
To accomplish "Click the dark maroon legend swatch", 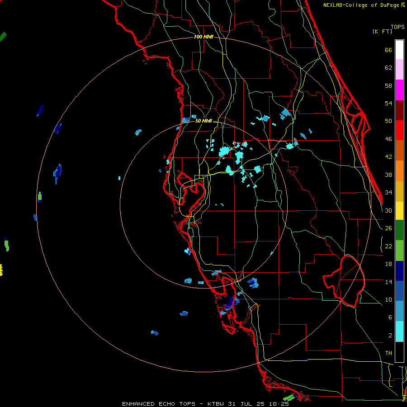I will coord(399,110).
